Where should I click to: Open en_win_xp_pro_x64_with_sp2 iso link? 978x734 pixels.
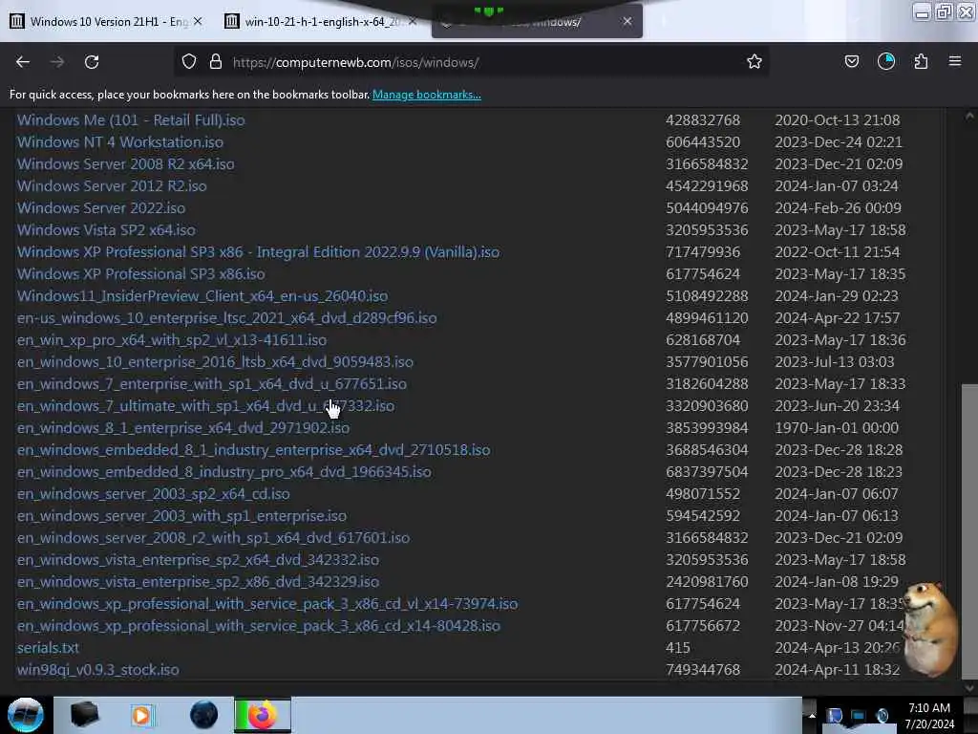click(x=172, y=340)
